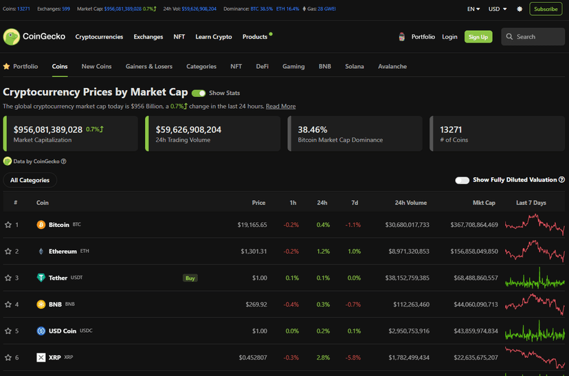This screenshot has height=376, width=569.
Task: Switch to the DeFi tab
Action: [x=262, y=67]
